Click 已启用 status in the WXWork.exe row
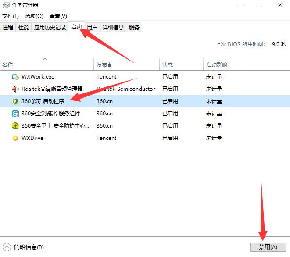 tap(170, 77)
